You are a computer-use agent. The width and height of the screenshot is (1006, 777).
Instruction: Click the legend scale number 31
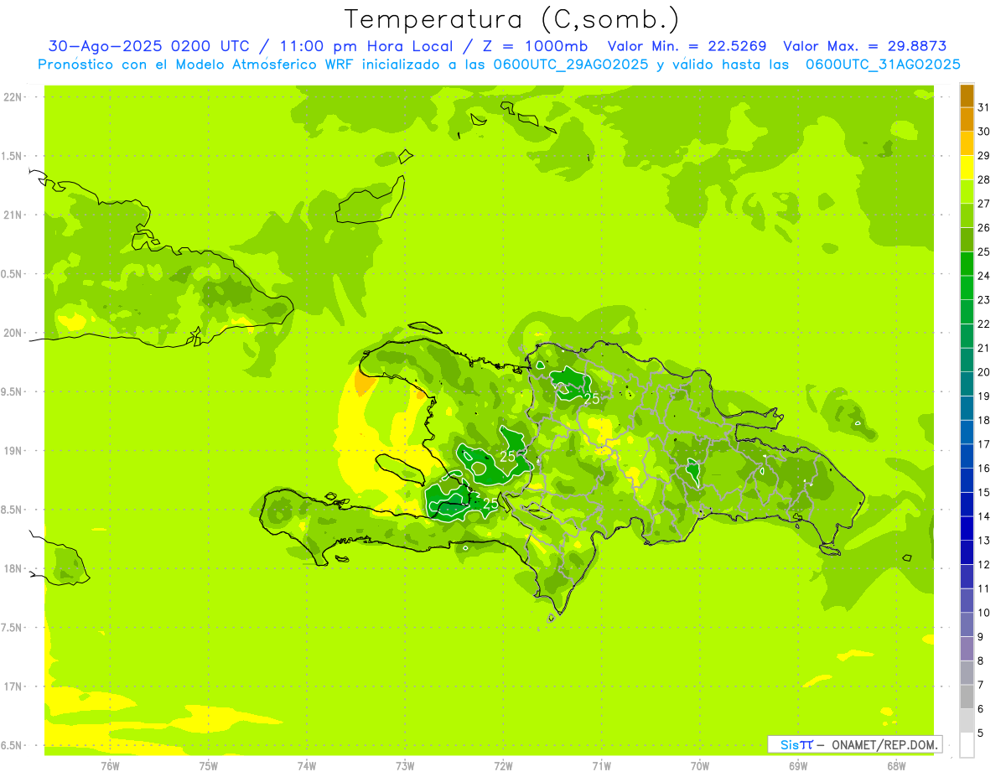click(984, 107)
